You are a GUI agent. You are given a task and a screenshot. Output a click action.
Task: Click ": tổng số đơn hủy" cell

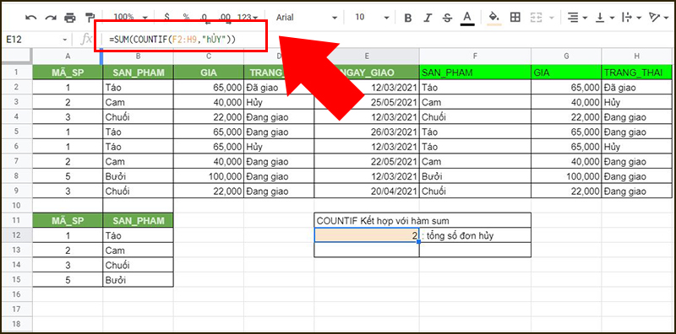click(475, 235)
